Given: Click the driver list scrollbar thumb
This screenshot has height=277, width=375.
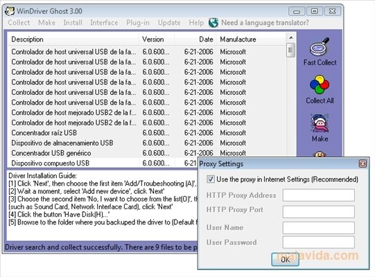Looking at the screenshot, I should pos(291,50).
